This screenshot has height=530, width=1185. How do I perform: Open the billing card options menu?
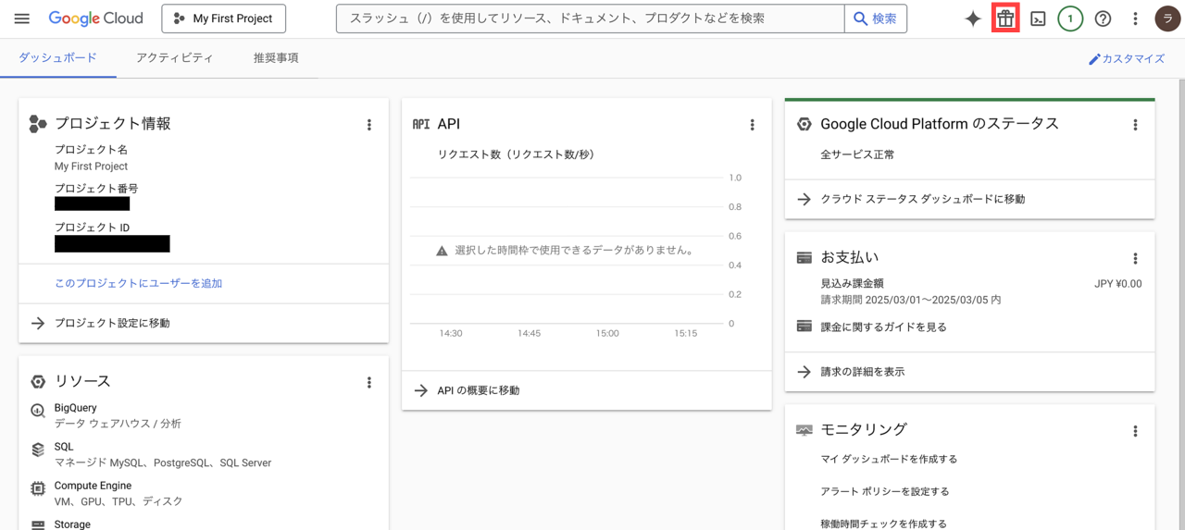(1135, 259)
